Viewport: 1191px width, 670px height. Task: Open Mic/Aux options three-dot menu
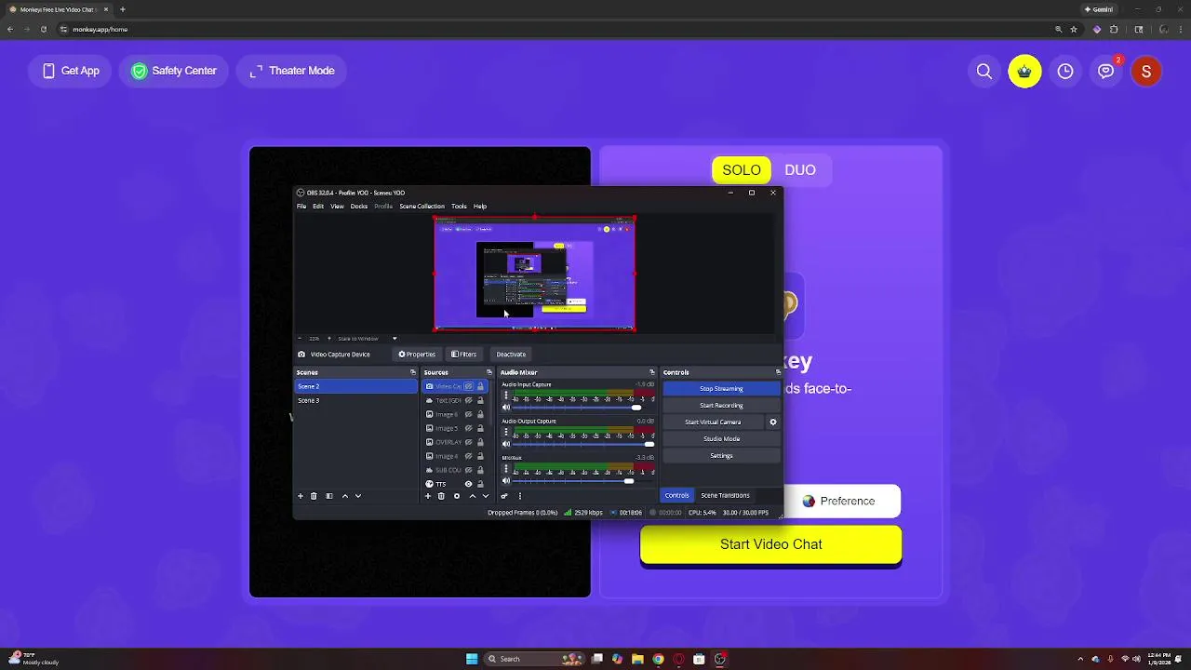(506, 468)
